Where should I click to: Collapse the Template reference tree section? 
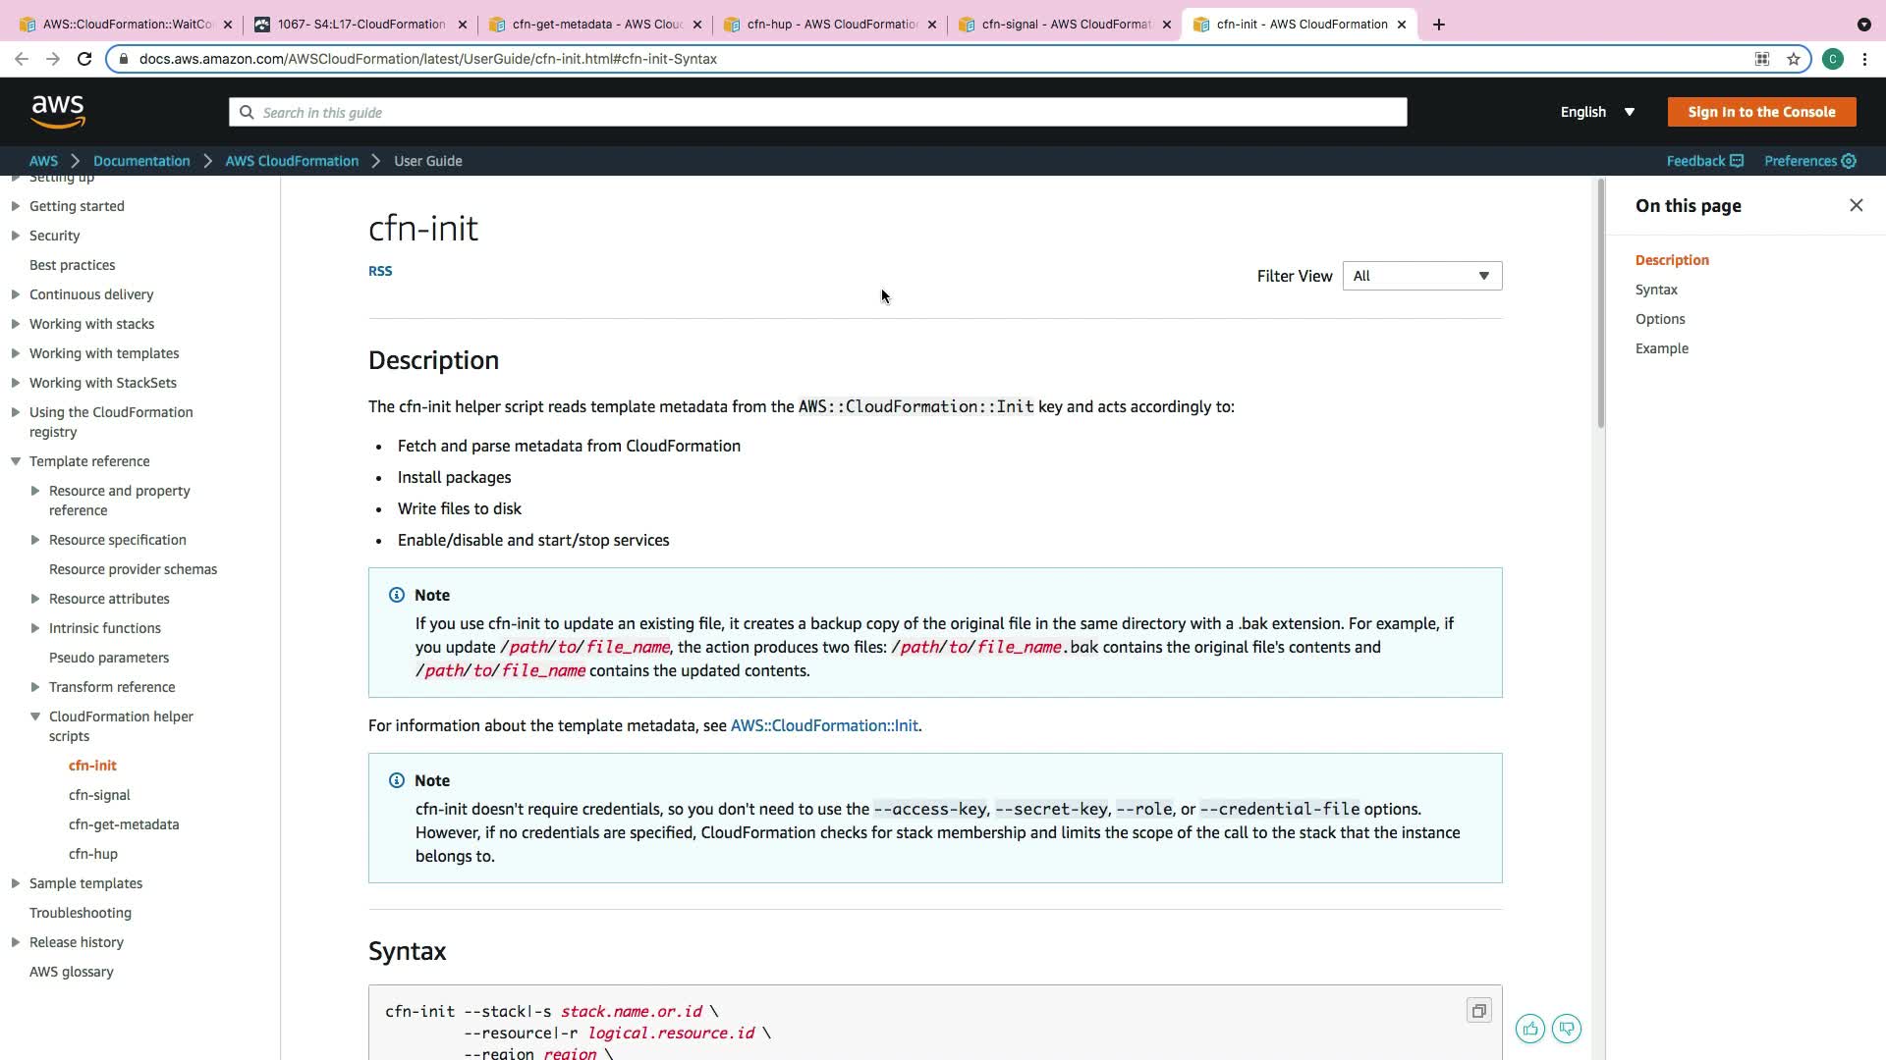[16, 461]
